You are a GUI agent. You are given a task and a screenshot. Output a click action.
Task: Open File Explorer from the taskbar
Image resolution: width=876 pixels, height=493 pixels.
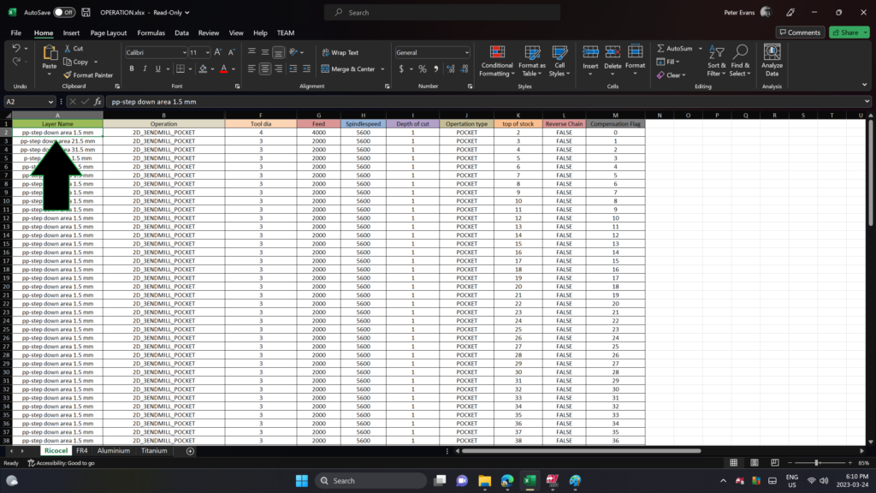click(484, 480)
